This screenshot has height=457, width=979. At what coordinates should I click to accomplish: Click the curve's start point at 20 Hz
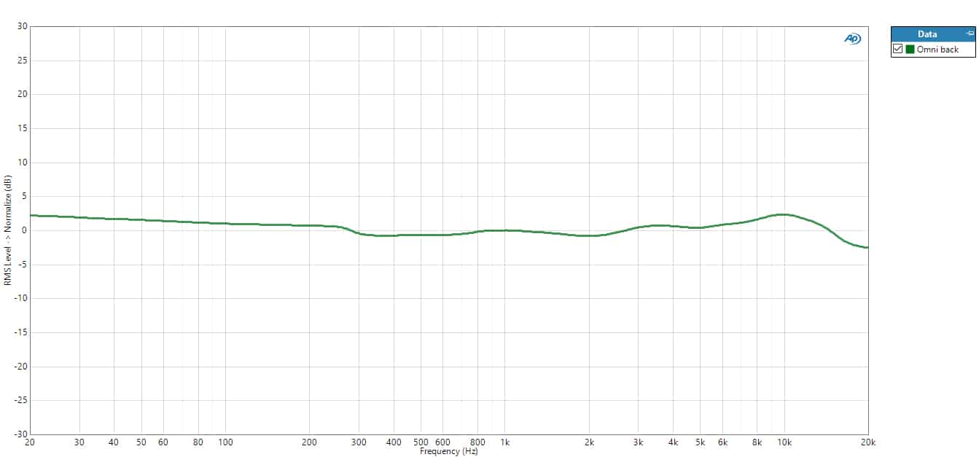[x=31, y=215]
